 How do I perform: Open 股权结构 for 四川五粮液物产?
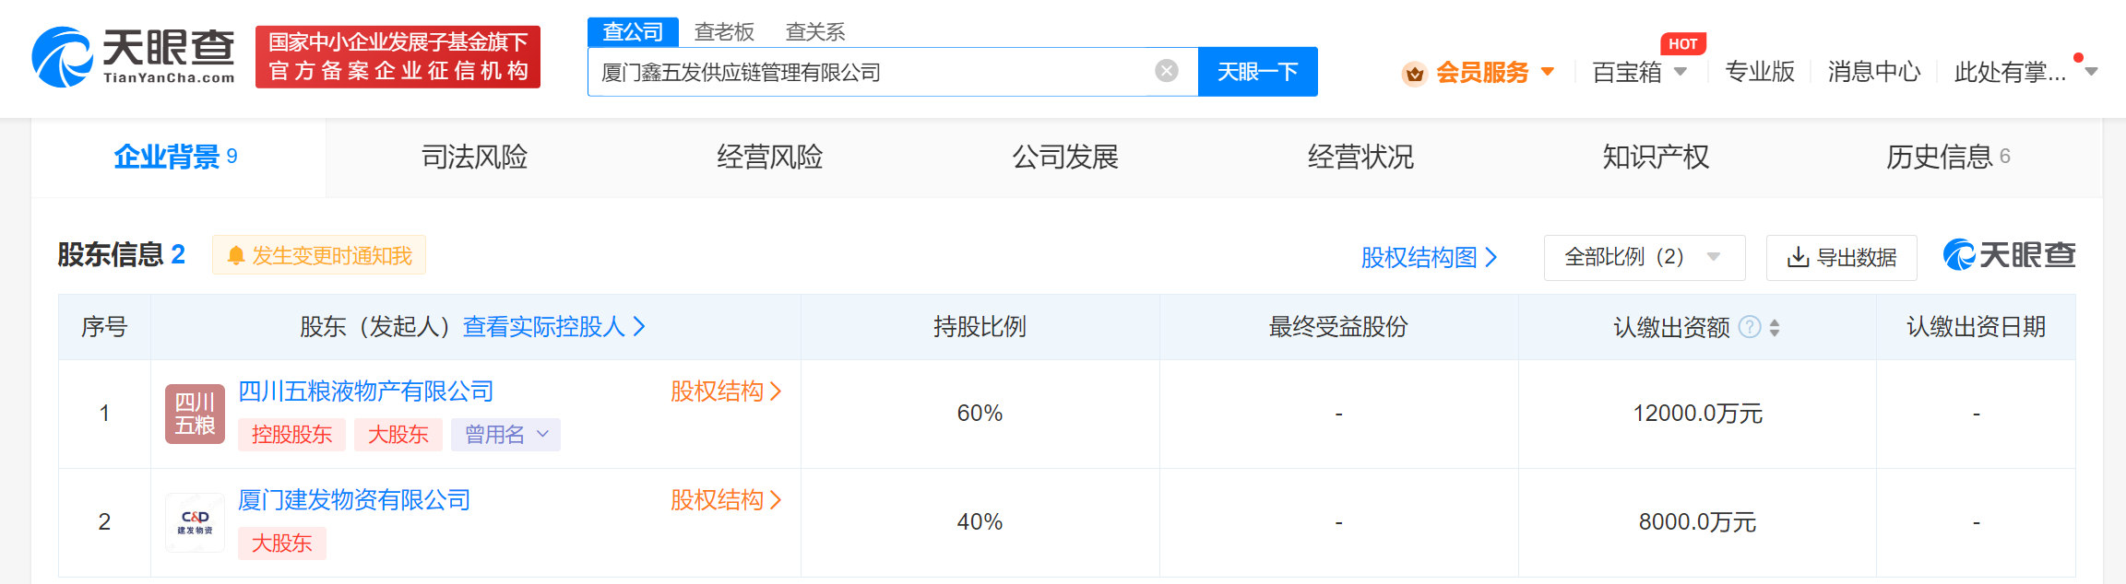(726, 391)
